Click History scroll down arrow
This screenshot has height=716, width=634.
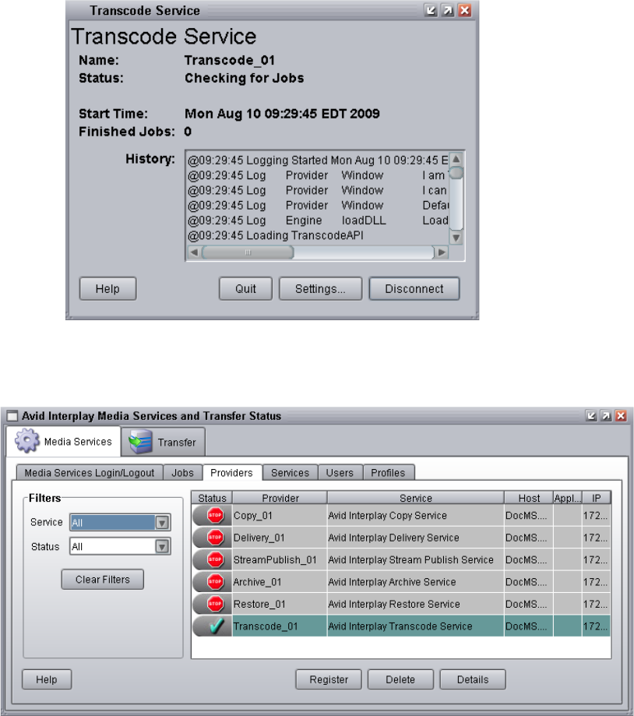click(x=456, y=238)
